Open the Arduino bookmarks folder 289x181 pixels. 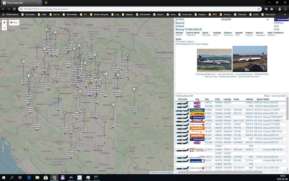(x=225, y=14)
